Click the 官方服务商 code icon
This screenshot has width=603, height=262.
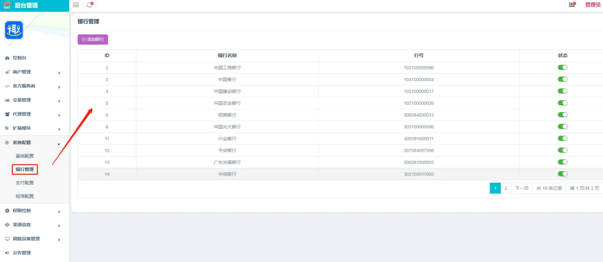click(7, 86)
